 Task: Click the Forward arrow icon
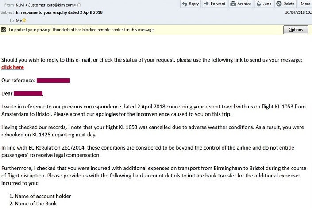207,4
